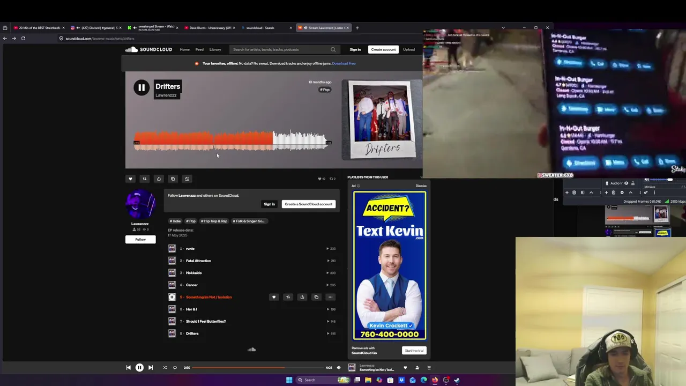This screenshot has width=686, height=386.
Task: Play track 2 Fatal Attraction
Action: point(198,261)
